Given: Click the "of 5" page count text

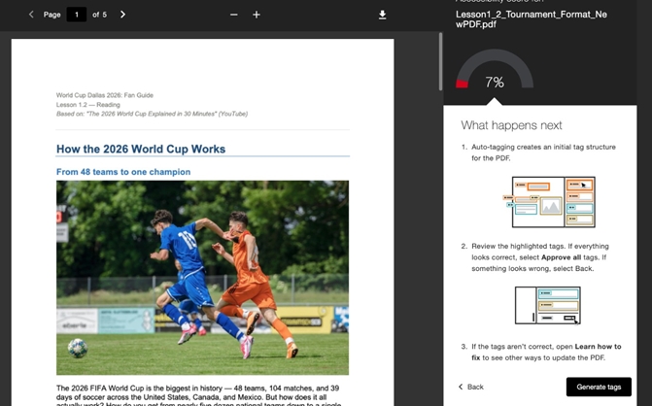Looking at the screenshot, I should [99, 15].
